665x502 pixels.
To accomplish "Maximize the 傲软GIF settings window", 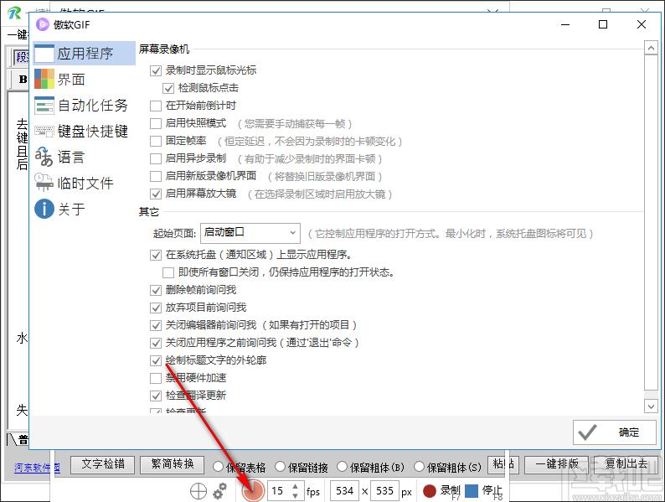I will 603,24.
